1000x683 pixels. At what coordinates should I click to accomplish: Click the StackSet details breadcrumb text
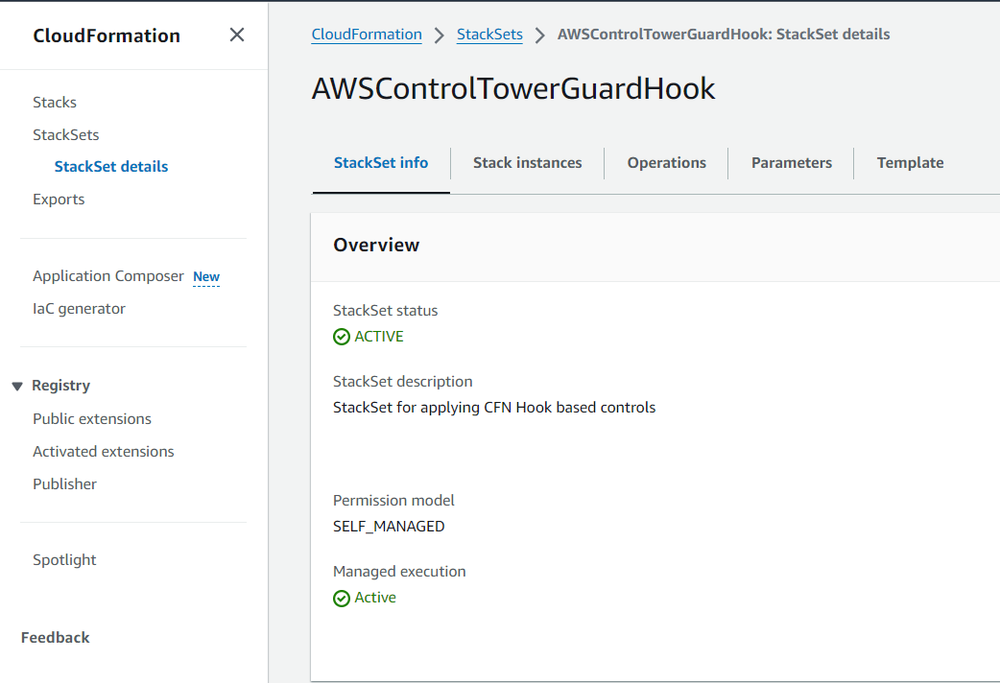(x=724, y=35)
